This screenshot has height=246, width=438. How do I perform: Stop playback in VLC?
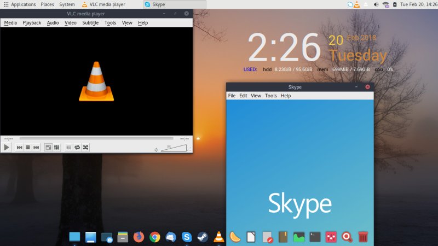[28, 147]
